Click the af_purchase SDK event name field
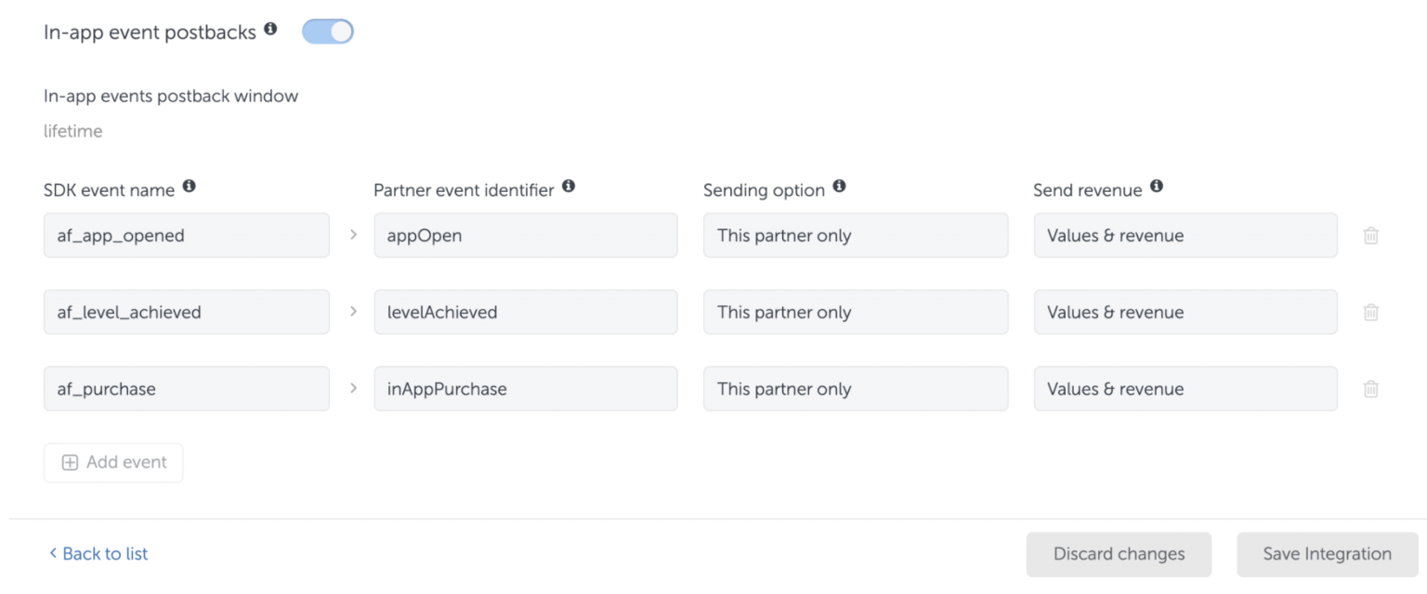Image resolution: width=1427 pixels, height=594 pixels. pos(186,388)
